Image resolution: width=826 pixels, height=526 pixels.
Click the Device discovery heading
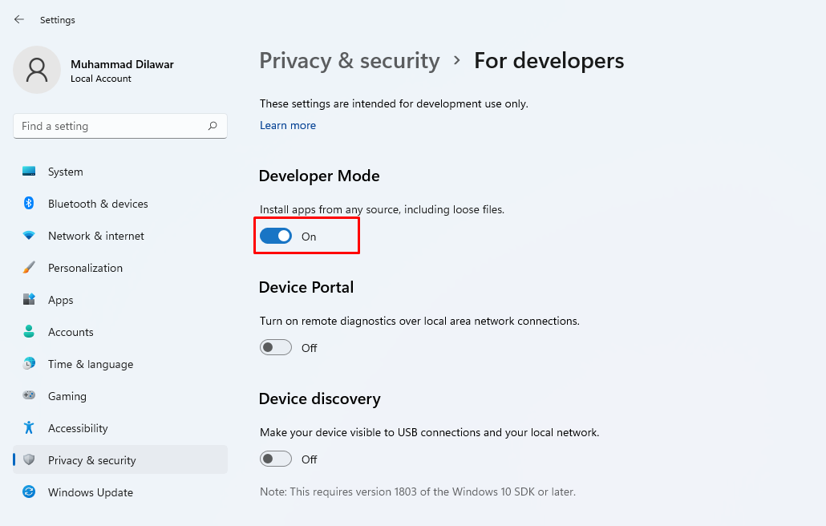320,399
